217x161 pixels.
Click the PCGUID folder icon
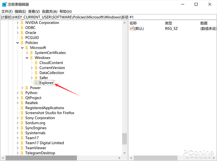point(22,38)
